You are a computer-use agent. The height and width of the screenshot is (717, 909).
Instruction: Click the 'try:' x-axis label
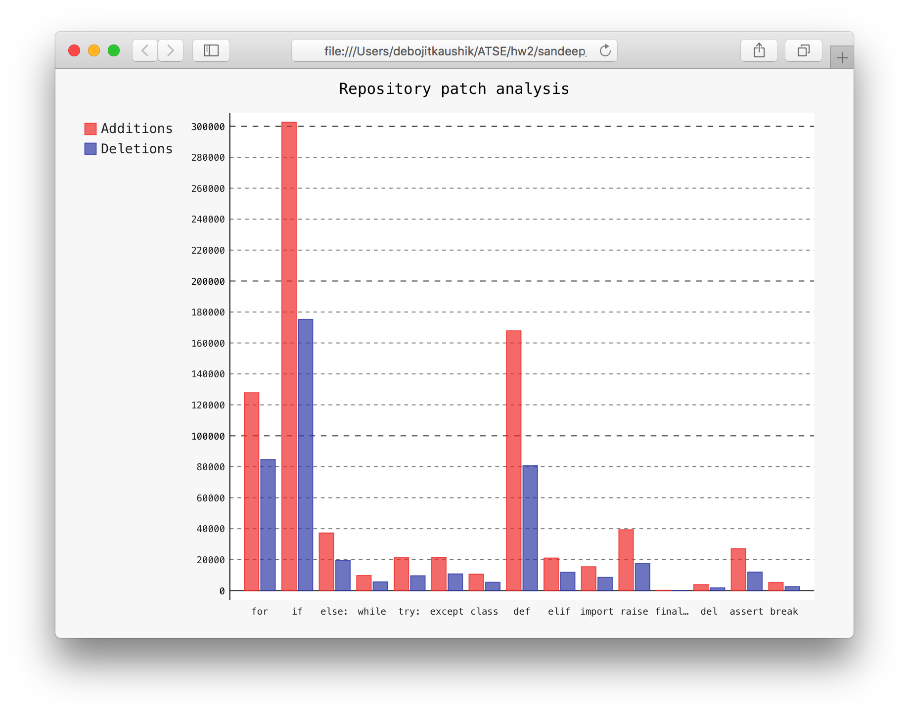(409, 611)
